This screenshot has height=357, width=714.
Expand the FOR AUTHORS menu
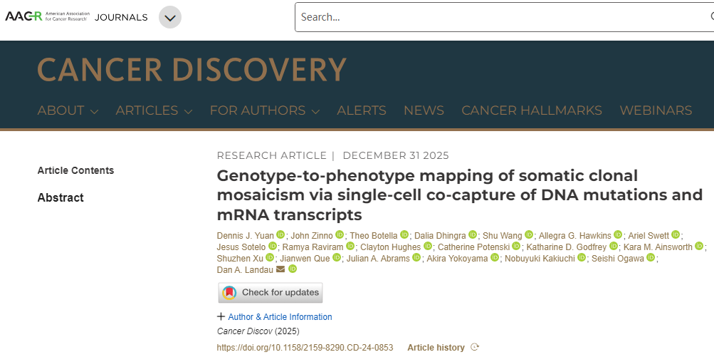point(264,110)
